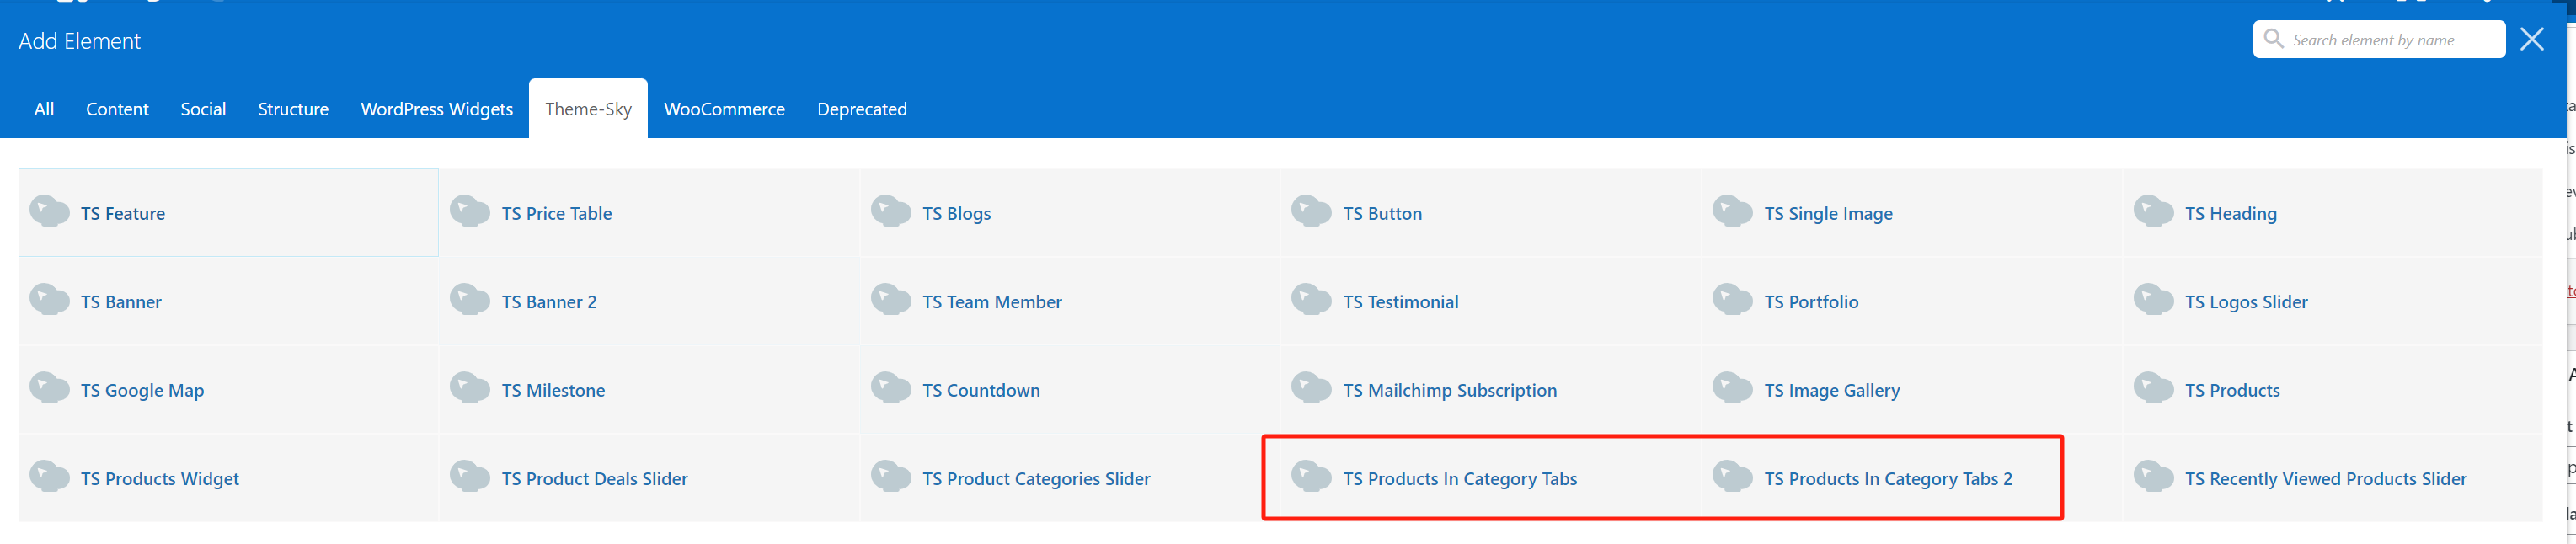Pick the TS Countdown element icon
The height and width of the screenshot is (544, 2576).
[891, 388]
